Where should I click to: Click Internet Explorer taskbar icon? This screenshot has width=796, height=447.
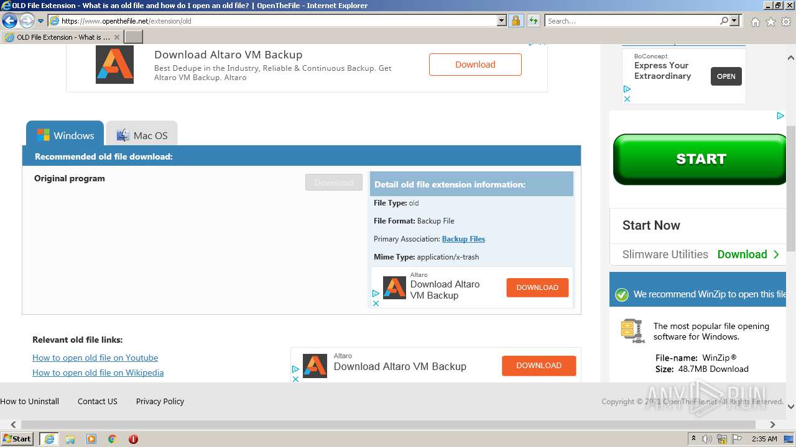(x=49, y=439)
